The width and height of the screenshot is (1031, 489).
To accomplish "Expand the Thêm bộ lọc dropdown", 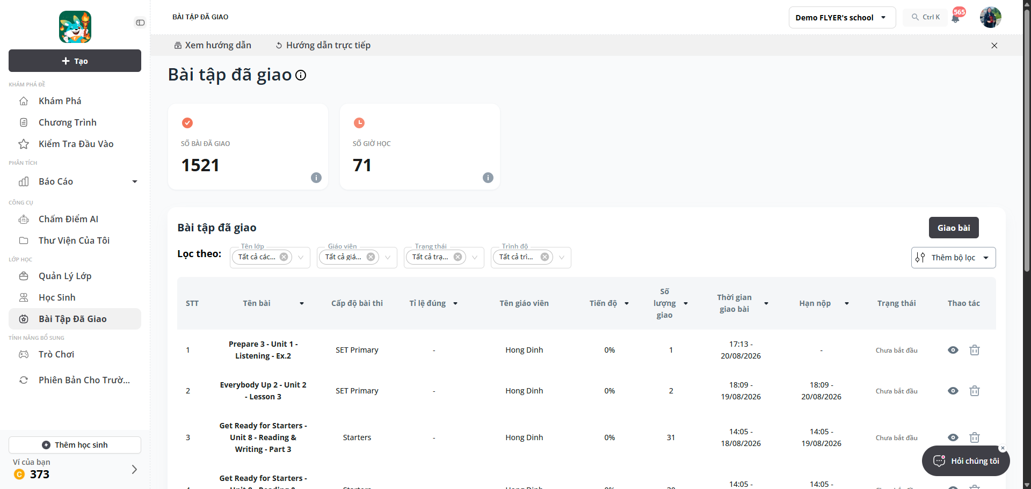I will [x=953, y=258].
